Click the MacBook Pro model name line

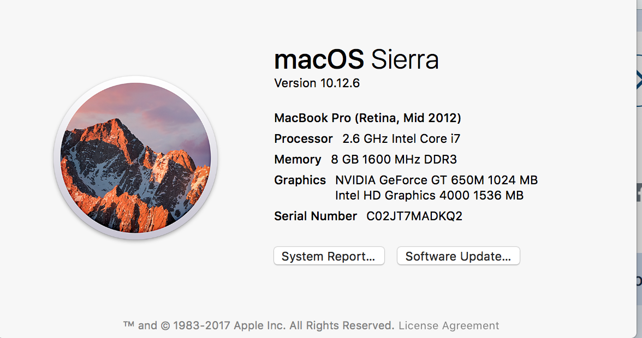pyautogui.click(x=367, y=118)
